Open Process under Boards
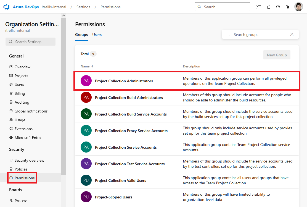The width and height of the screenshot is (307, 207). coord(21,201)
